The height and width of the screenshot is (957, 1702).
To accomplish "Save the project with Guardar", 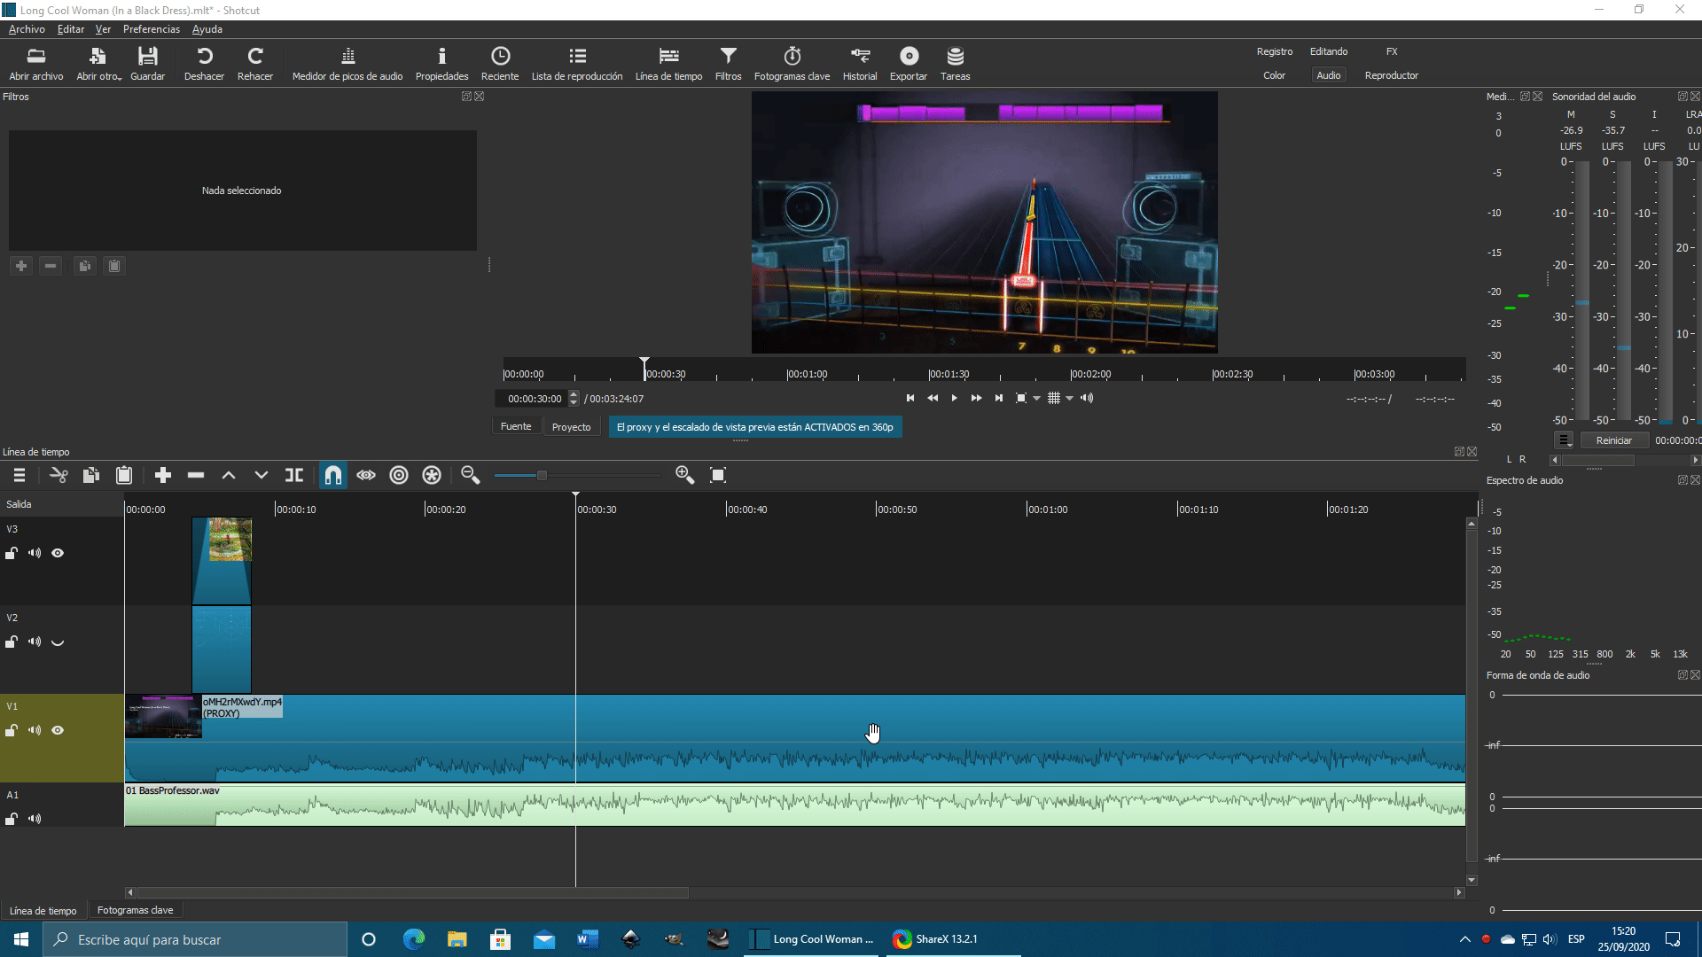I will point(147,64).
